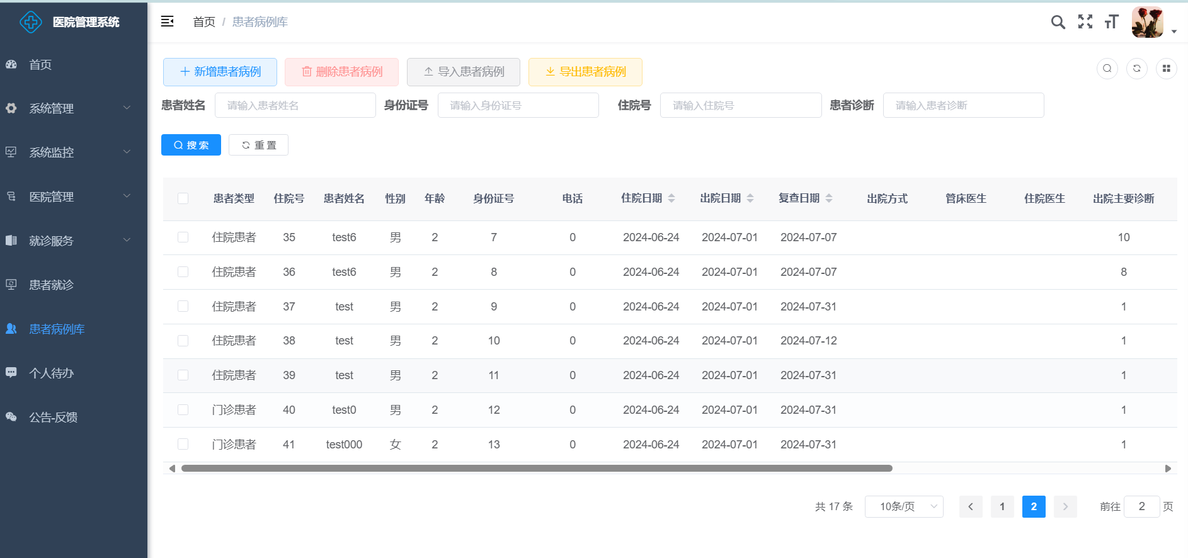Collapse the sidebar with the hamburger icon
Screen dimensions: 1188x558
[167, 21]
